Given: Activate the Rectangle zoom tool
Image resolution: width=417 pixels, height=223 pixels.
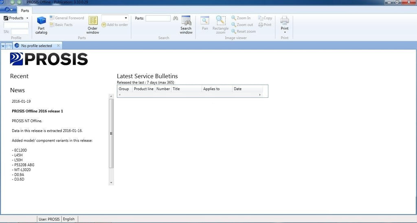Looking at the screenshot, I should (220, 24).
